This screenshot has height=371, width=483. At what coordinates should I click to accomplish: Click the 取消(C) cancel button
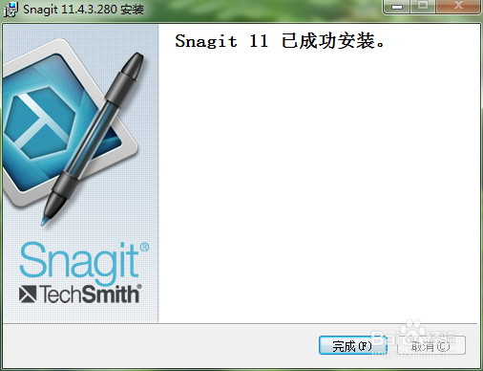(431, 345)
